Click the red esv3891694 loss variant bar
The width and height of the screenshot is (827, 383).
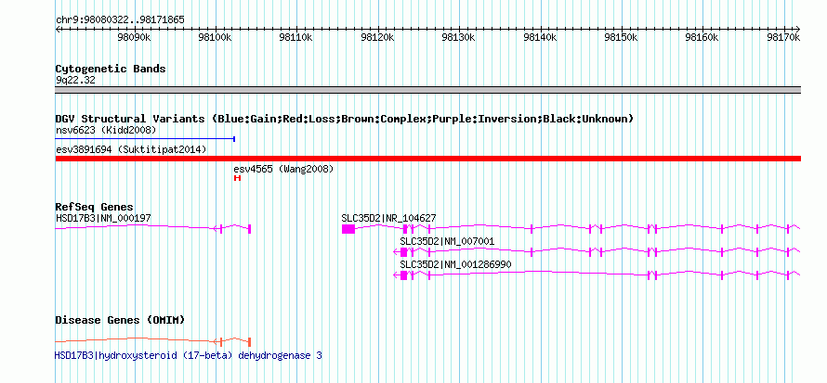click(428, 159)
